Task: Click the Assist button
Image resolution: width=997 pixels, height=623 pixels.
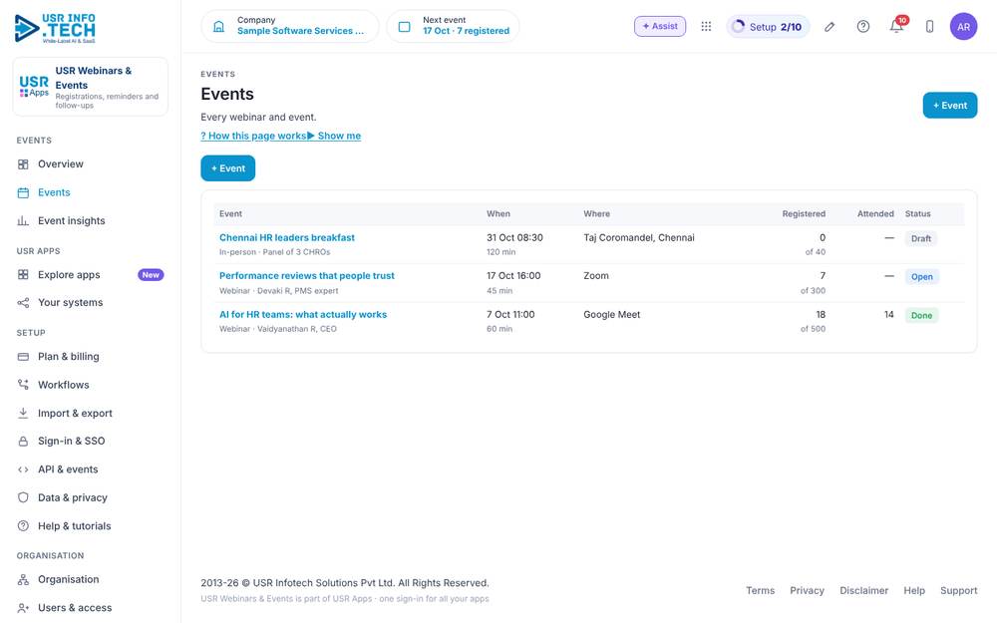Action: pos(660,27)
